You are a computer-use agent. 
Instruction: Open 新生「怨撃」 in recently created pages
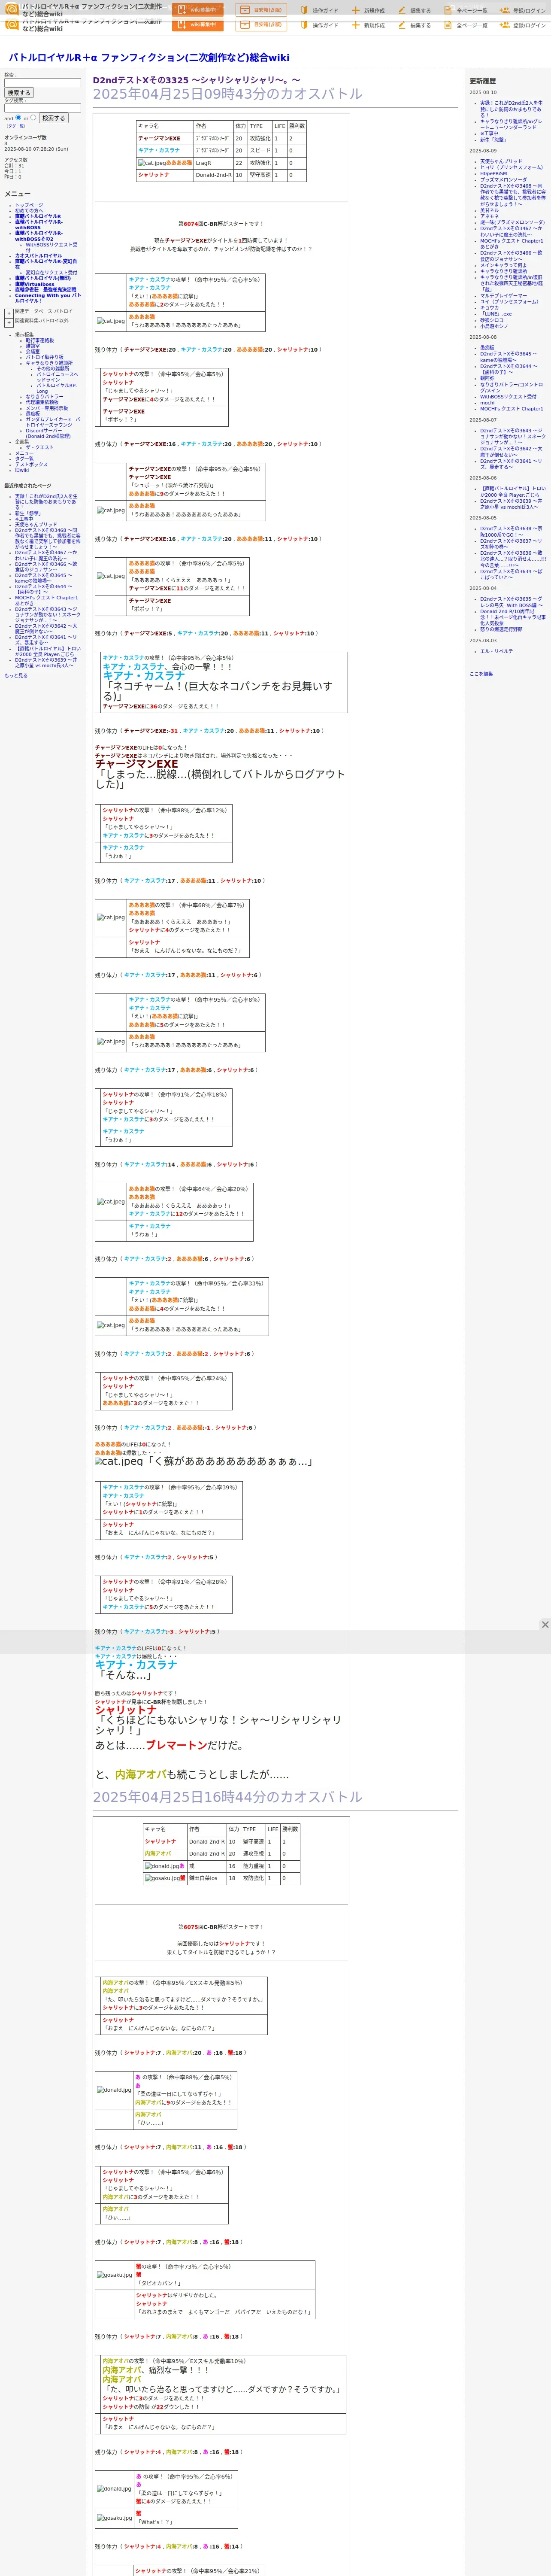point(28,513)
